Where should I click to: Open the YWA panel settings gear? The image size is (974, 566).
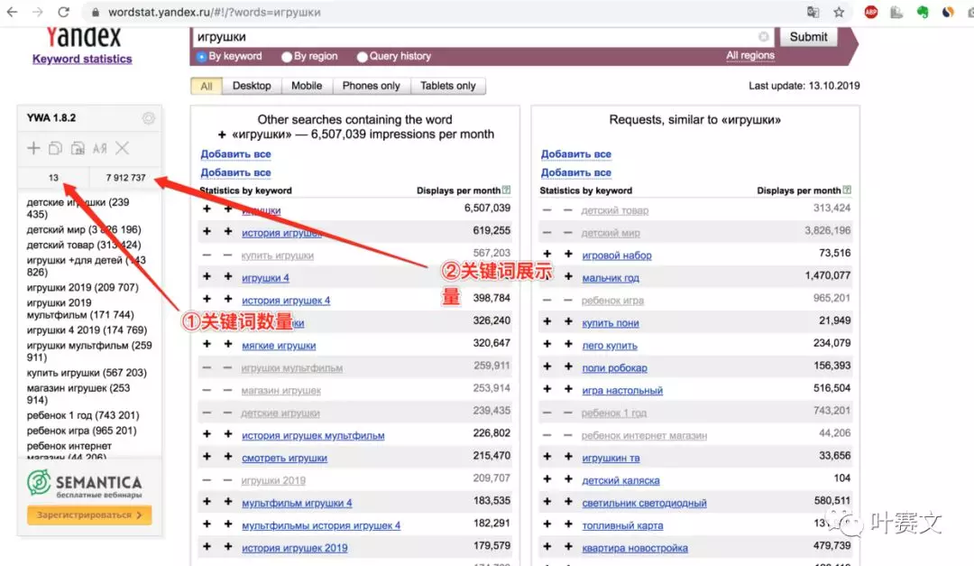tap(147, 118)
